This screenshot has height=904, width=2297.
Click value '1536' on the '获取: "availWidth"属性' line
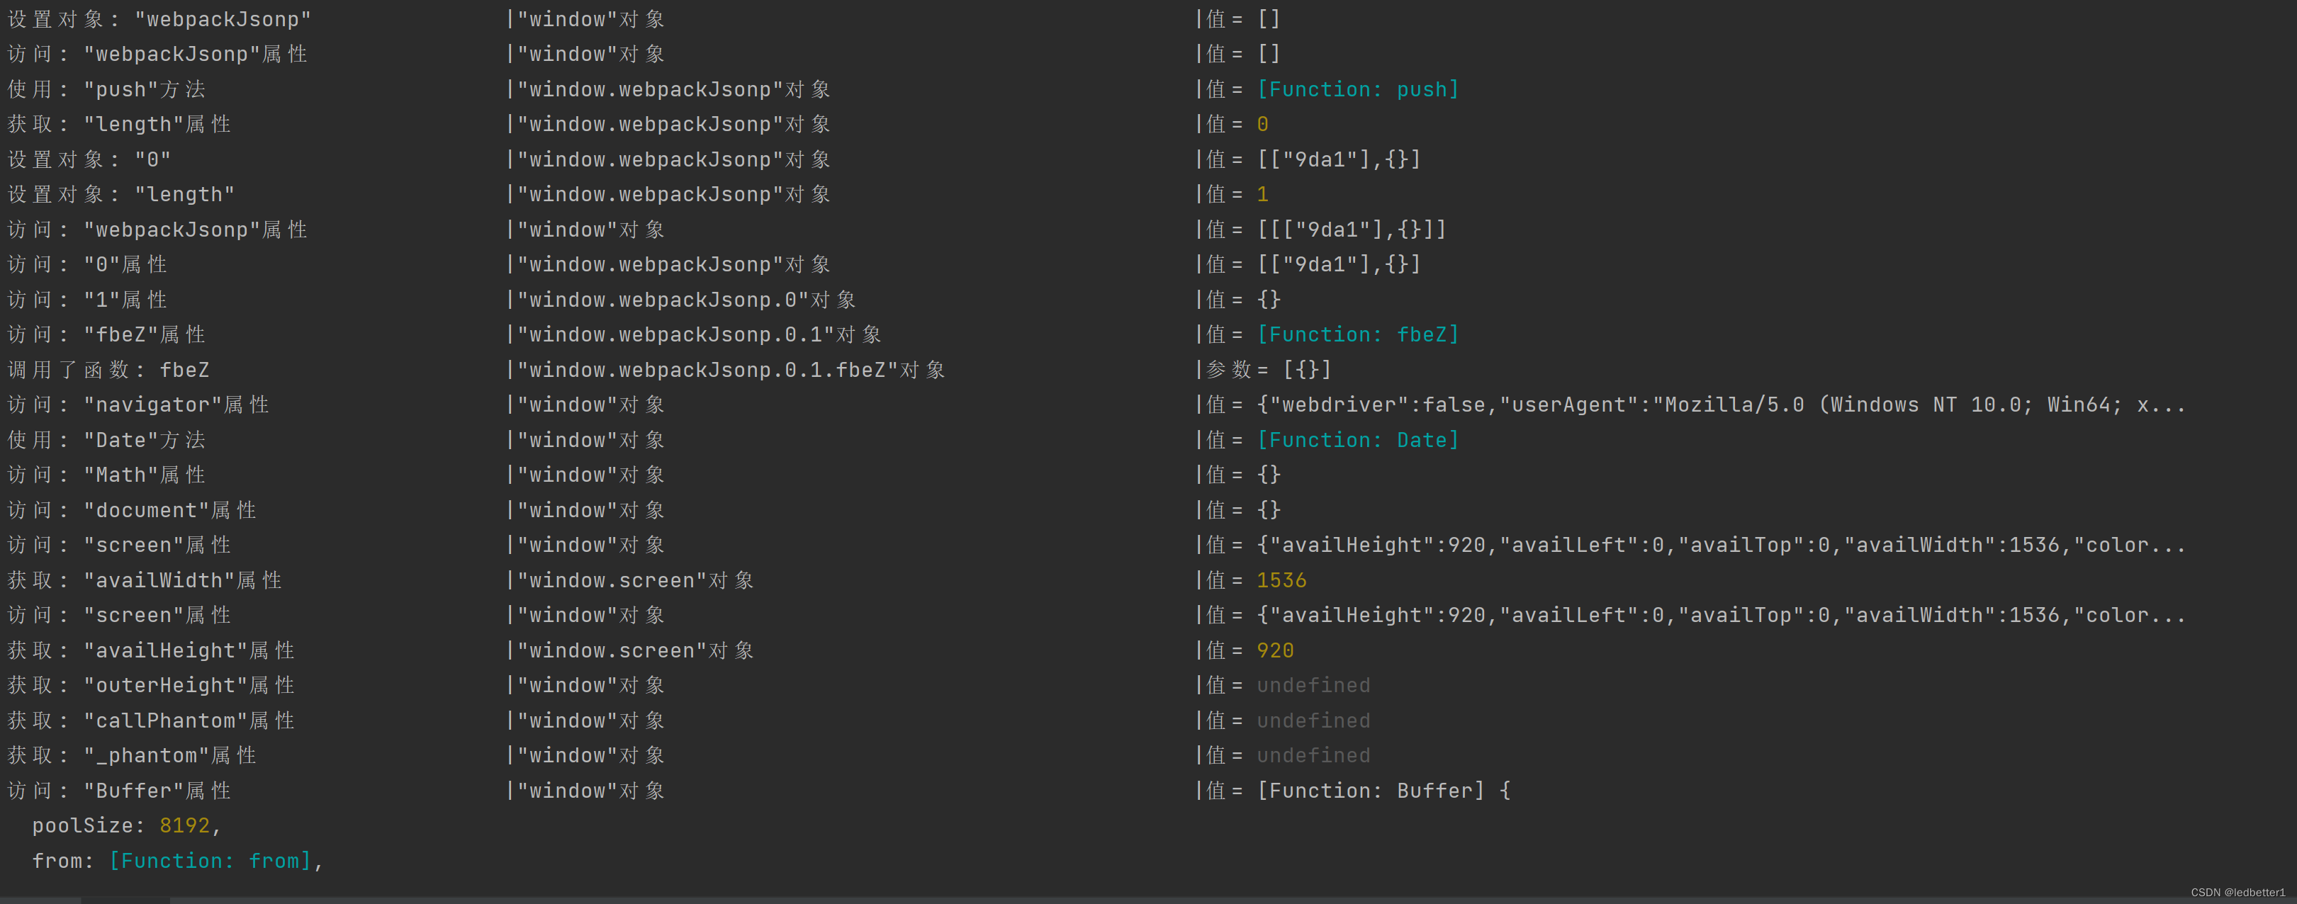tap(1281, 580)
